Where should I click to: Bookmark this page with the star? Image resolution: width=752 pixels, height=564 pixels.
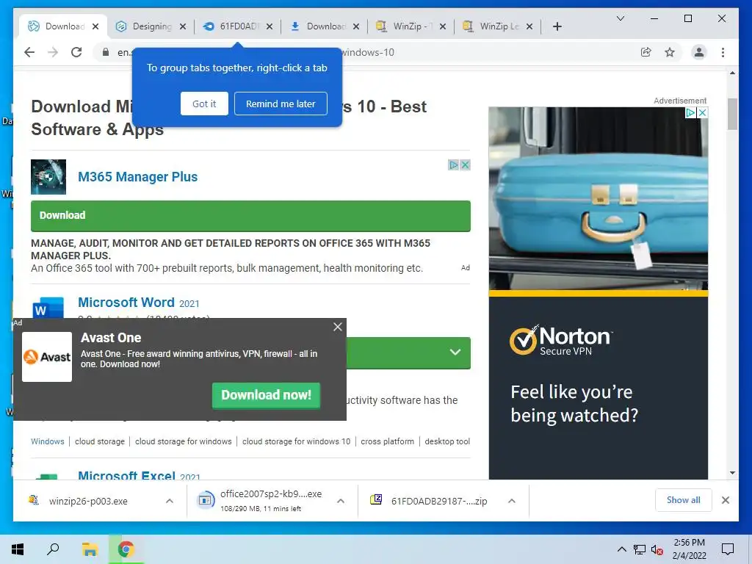(670, 52)
